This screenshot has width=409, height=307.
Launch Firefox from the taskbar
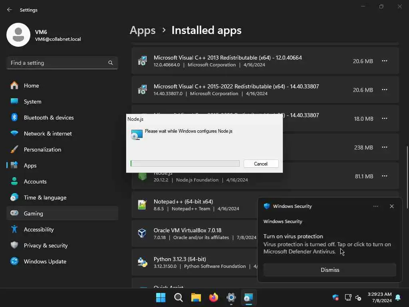point(214,297)
